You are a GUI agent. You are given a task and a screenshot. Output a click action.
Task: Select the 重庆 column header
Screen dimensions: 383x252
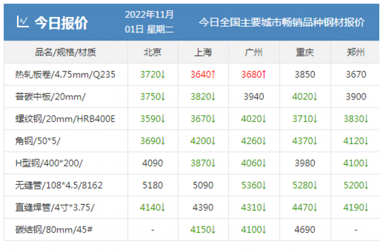[x=305, y=52]
